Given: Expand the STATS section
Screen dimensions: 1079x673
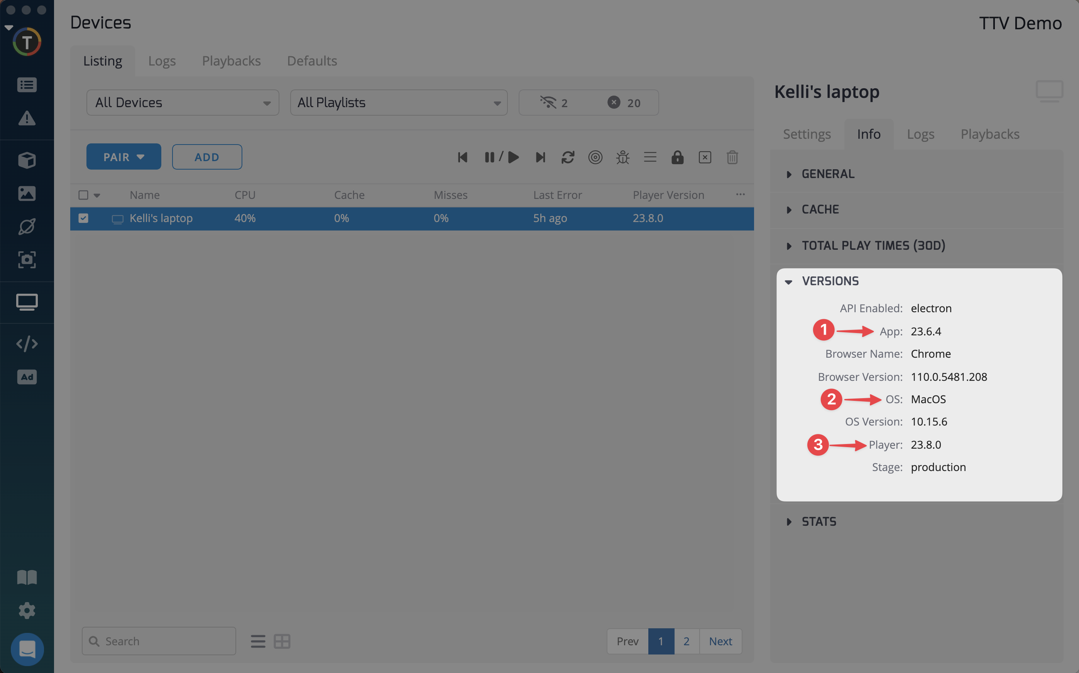Looking at the screenshot, I should tap(819, 522).
